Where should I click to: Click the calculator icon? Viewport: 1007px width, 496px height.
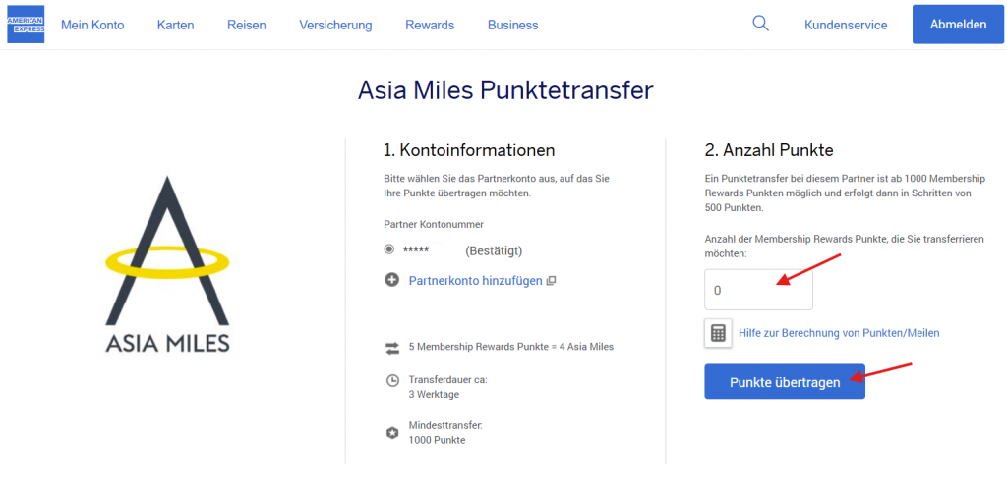(x=718, y=333)
